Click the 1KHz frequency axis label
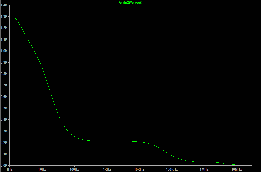Image resolution: width=261 pixels, height=172 pixels. coord(107,170)
